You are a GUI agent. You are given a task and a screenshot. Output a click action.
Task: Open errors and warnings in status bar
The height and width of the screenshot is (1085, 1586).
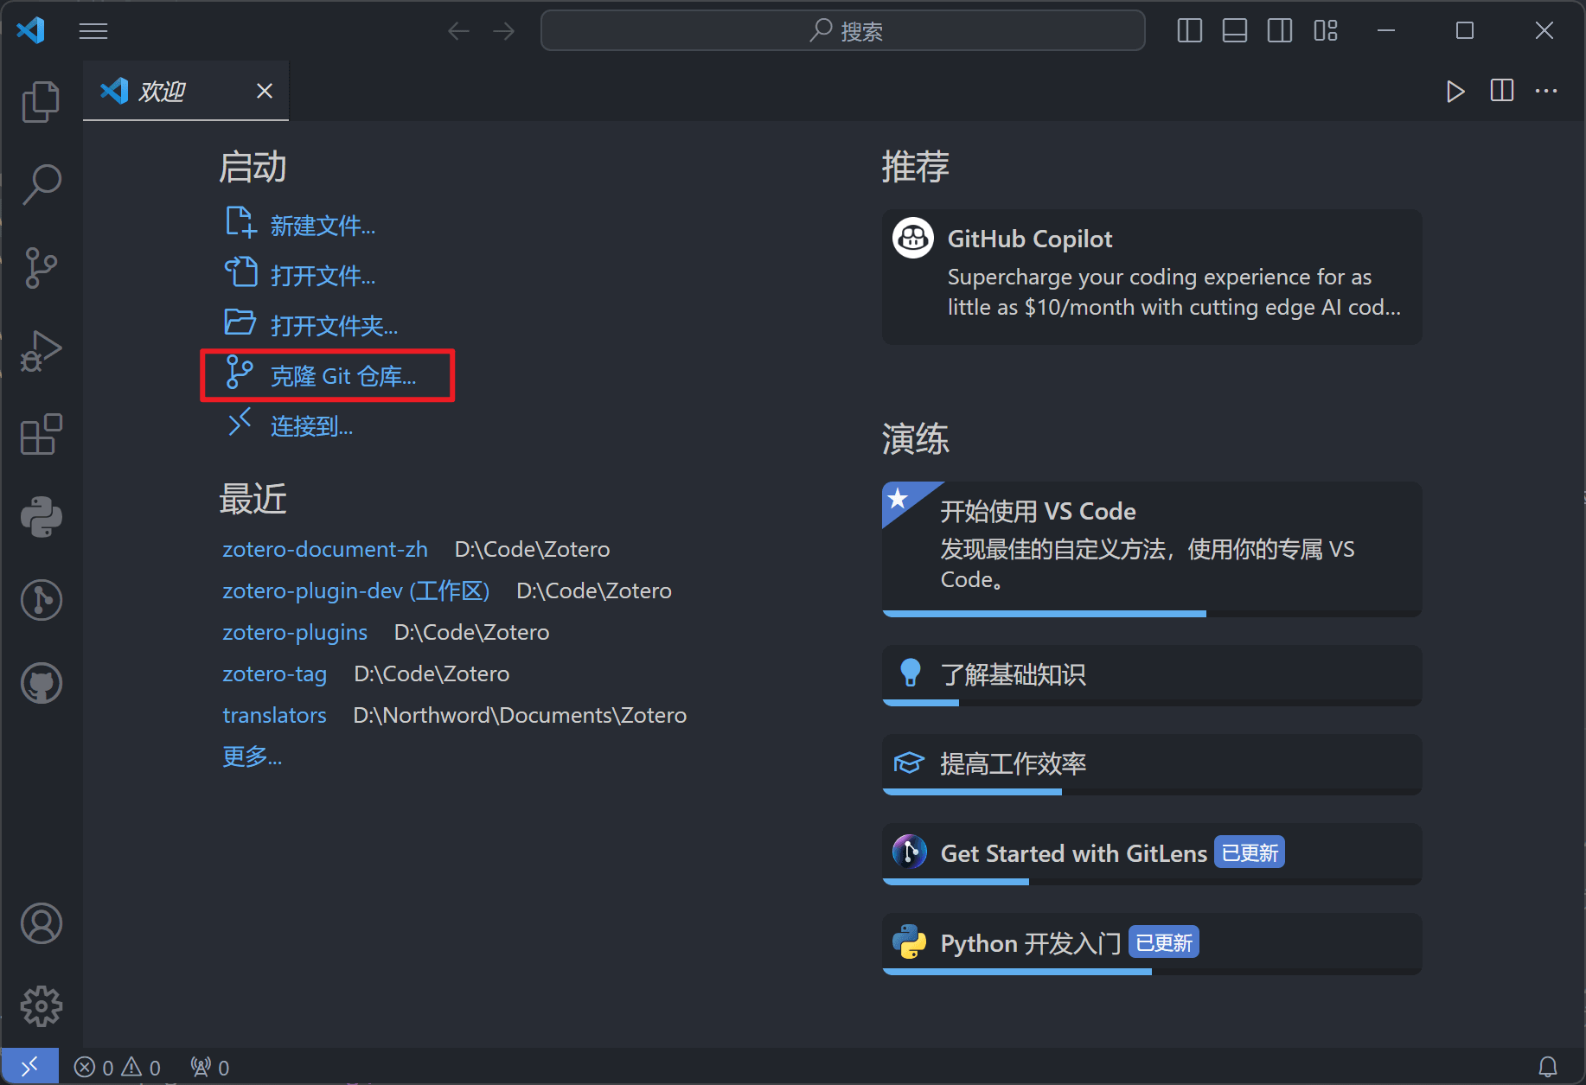click(118, 1068)
